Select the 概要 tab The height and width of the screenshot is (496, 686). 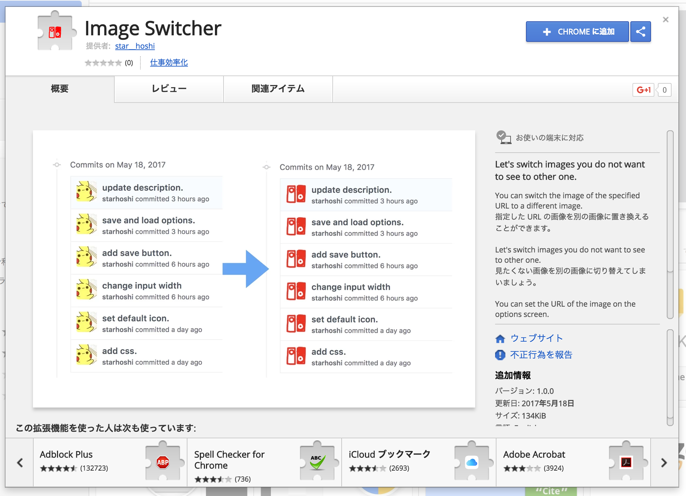pyautogui.click(x=60, y=89)
